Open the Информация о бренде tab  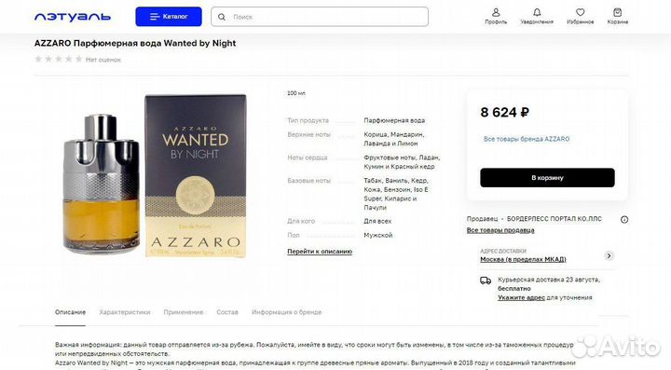(x=286, y=312)
